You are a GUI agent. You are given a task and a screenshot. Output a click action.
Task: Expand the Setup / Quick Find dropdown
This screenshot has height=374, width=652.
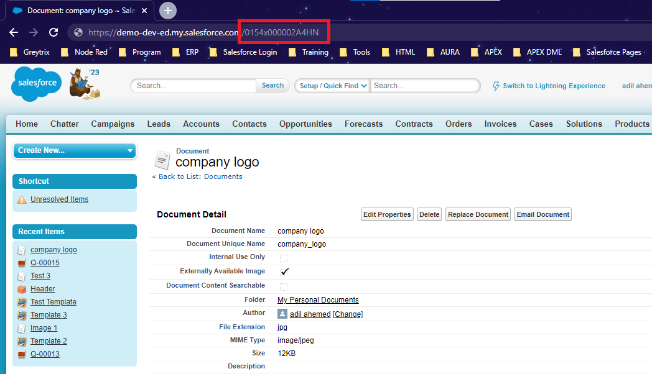click(x=332, y=86)
